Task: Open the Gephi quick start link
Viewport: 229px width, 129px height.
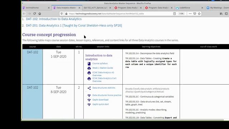Action: click(101, 104)
